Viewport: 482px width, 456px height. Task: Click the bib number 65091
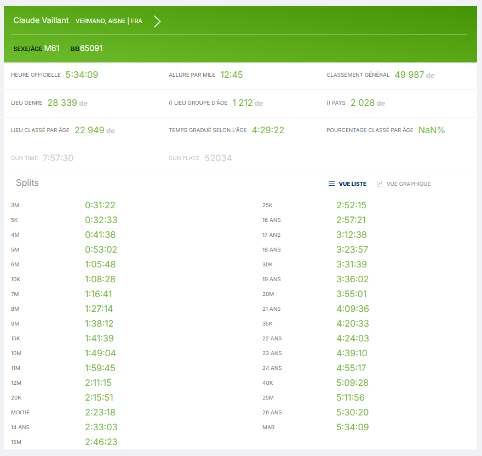point(91,48)
